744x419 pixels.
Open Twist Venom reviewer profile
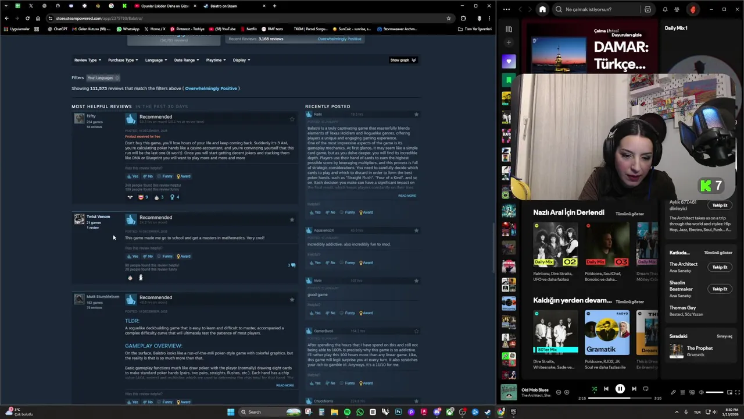coord(98,216)
